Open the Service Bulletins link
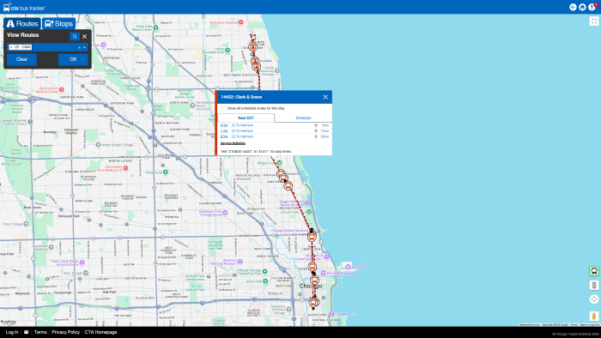The width and height of the screenshot is (601, 338). click(233, 143)
